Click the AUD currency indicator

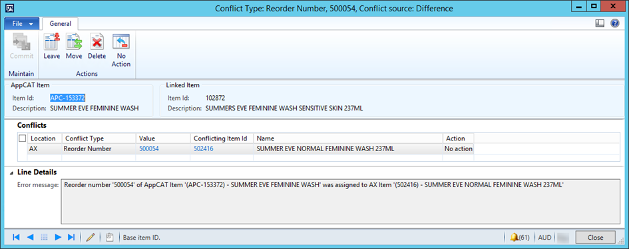click(x=544, y=238)
